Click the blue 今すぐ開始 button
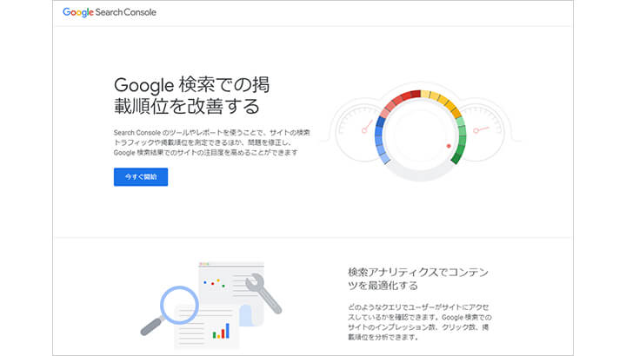Screen dimensions: 626x356 pos(141,176)
